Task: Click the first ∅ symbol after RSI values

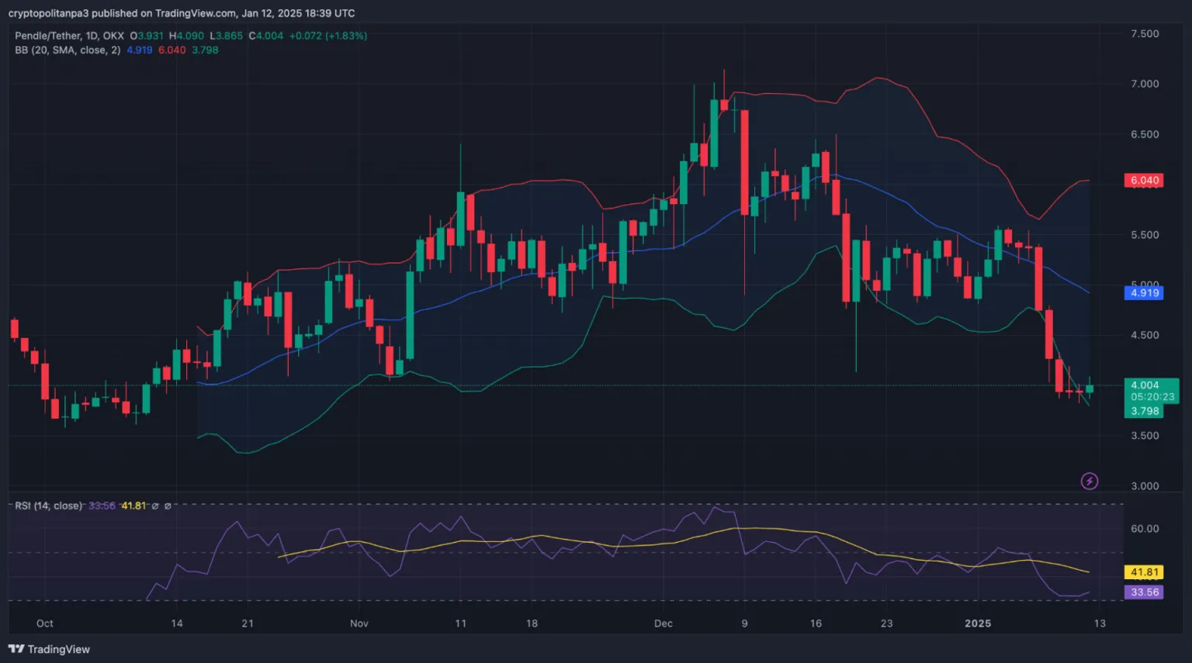Action: click(155, 506)
